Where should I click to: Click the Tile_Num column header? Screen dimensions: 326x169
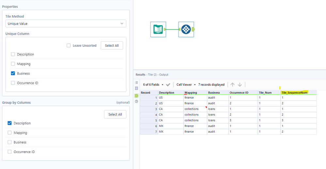(x=269, y=93)
